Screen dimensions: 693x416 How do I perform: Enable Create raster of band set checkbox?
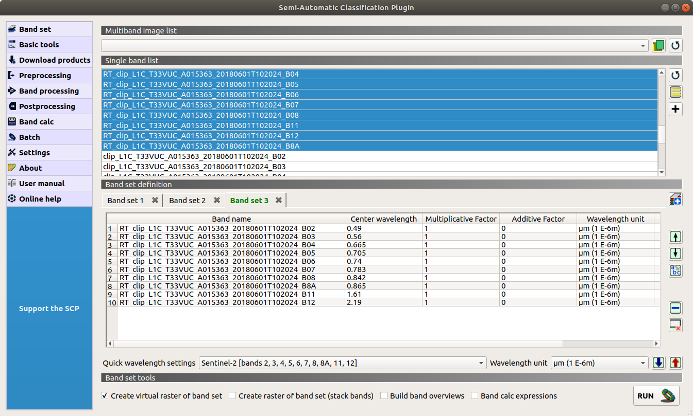232,396
